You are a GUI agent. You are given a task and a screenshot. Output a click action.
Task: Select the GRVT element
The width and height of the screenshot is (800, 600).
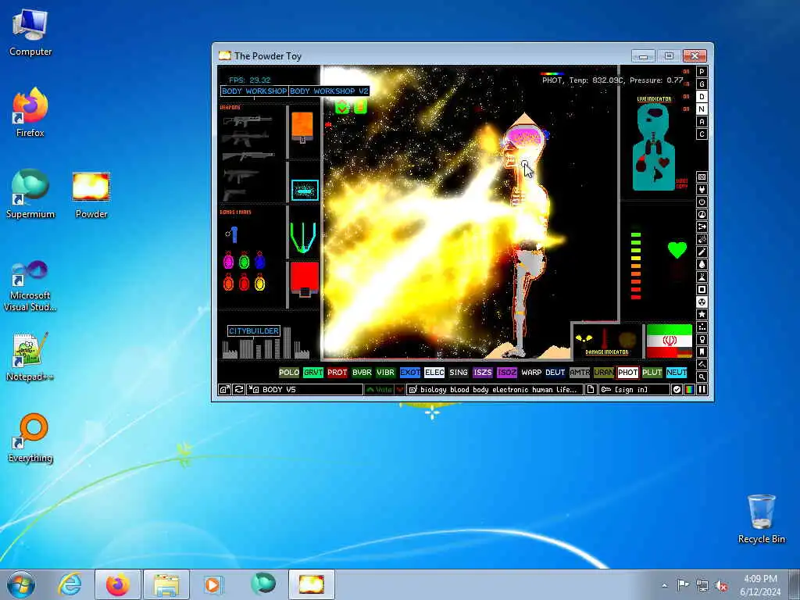click(x=313, y=373)
